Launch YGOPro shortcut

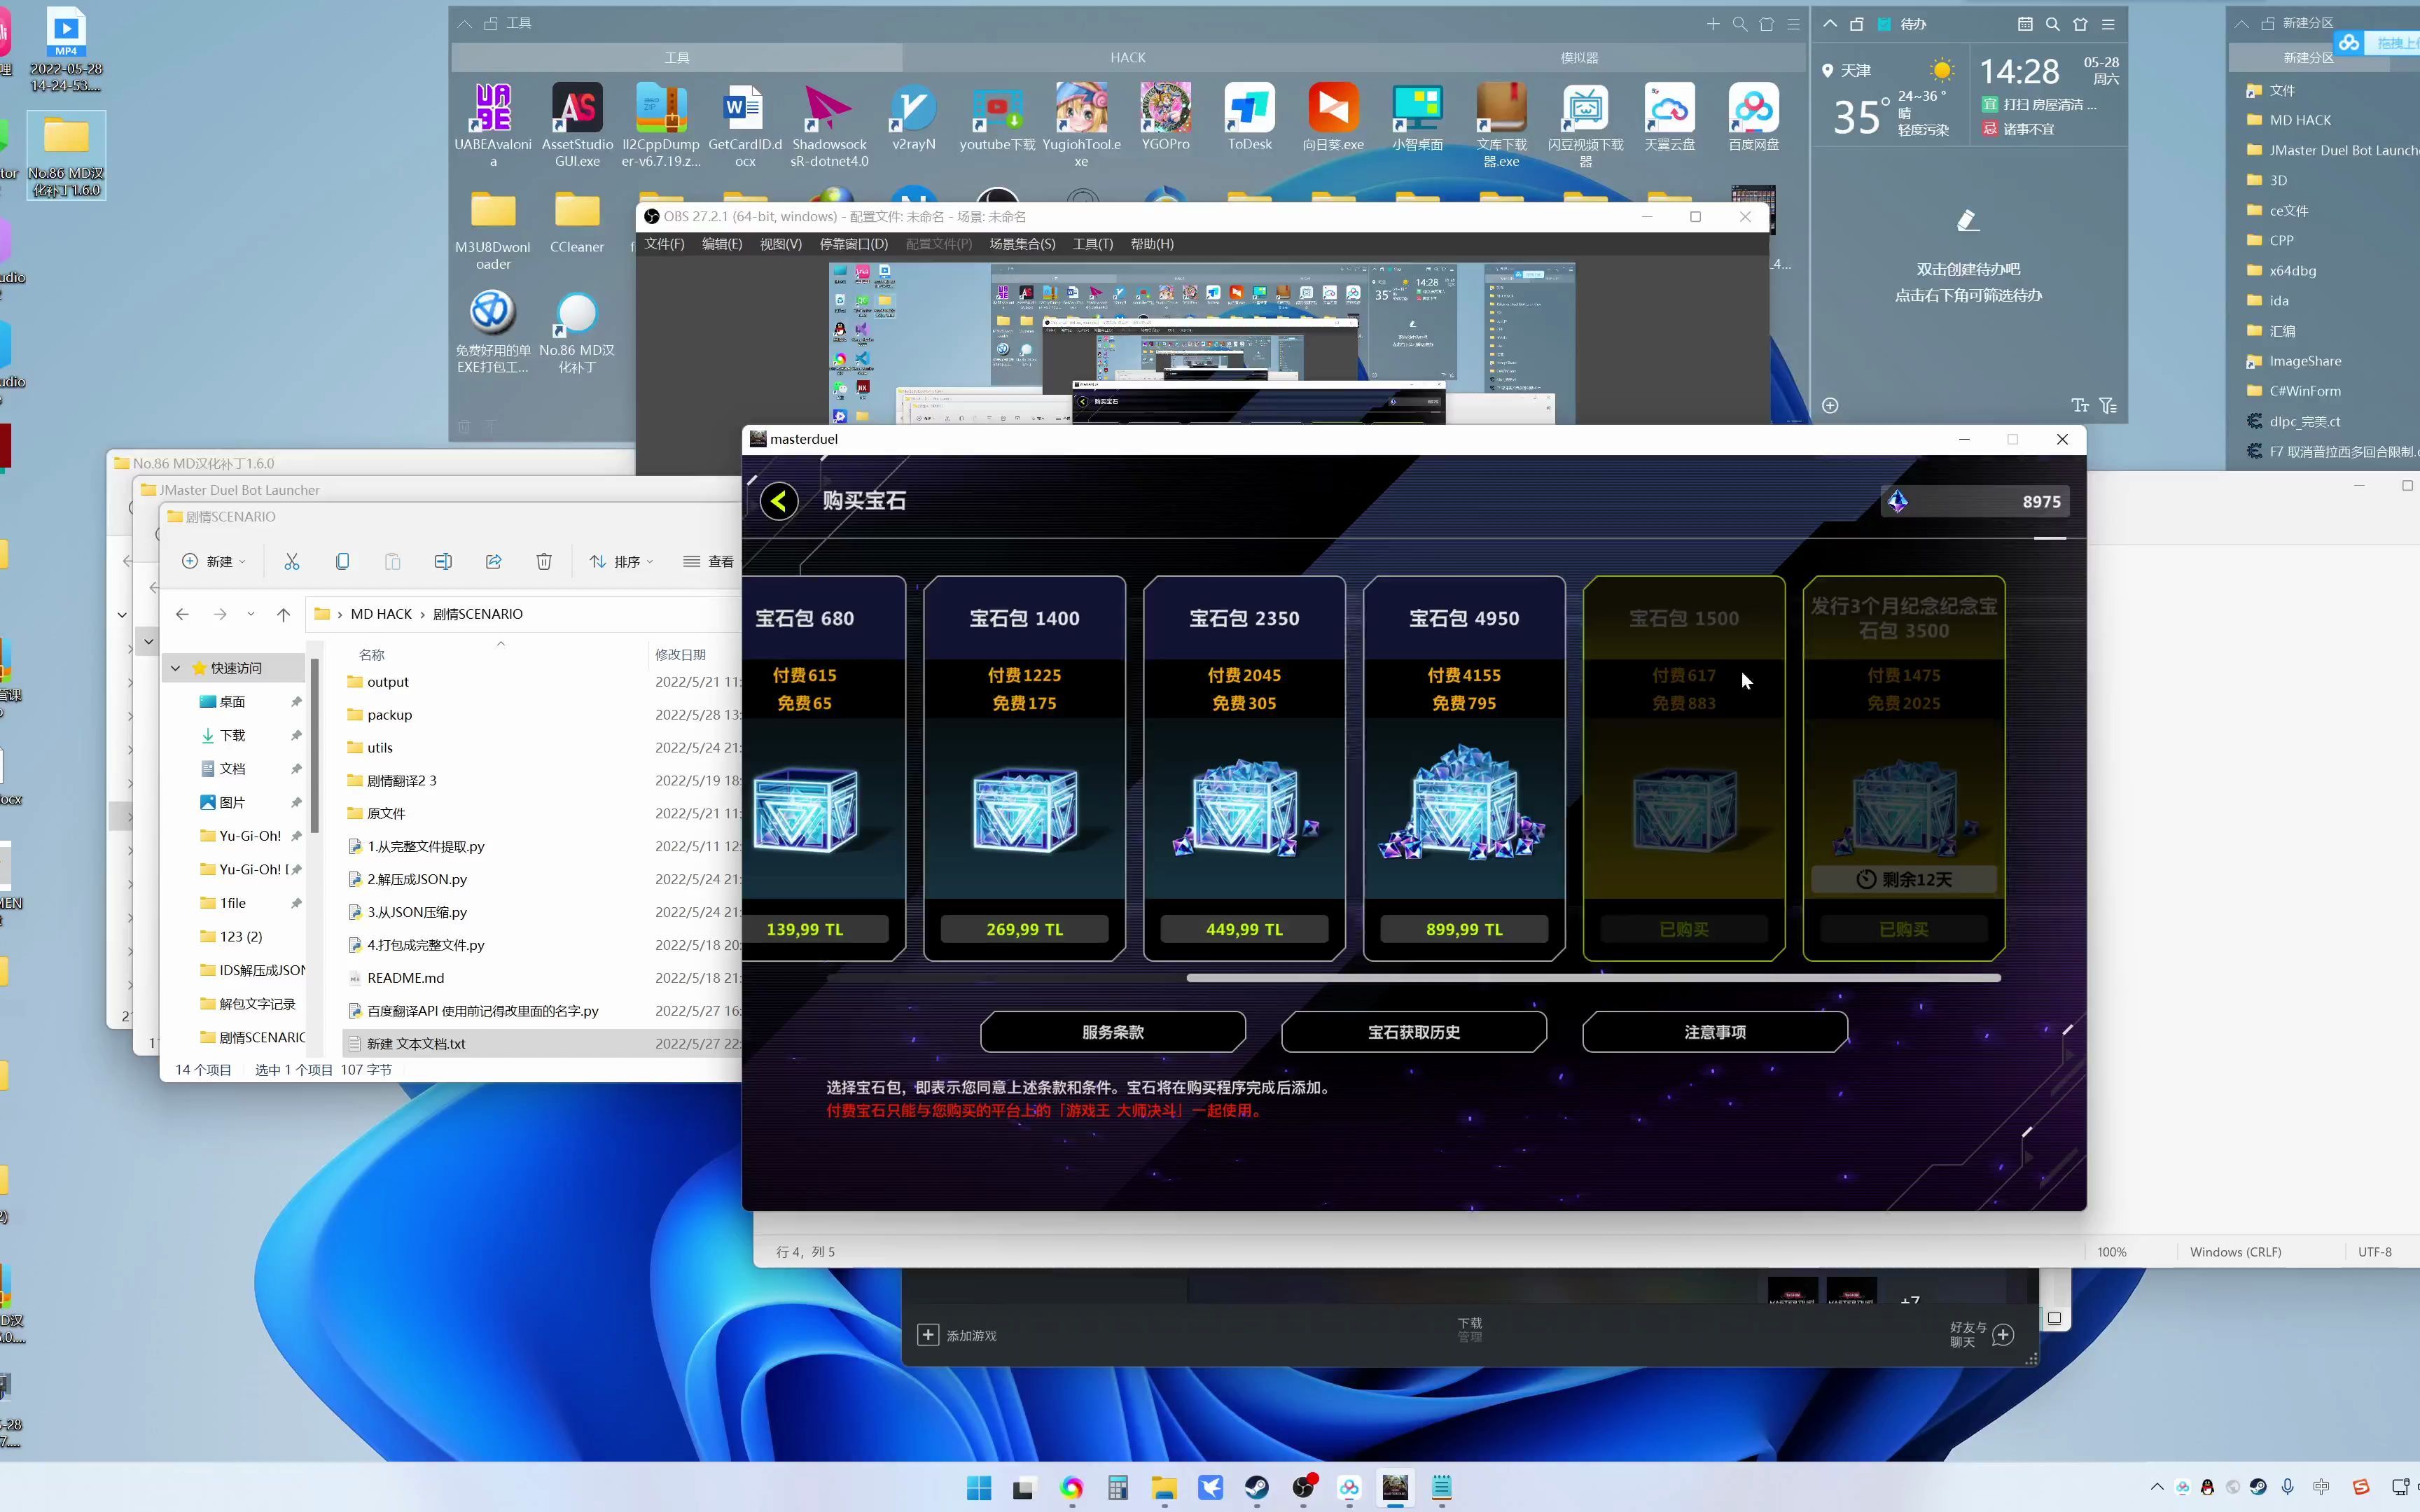(1165, 116)
